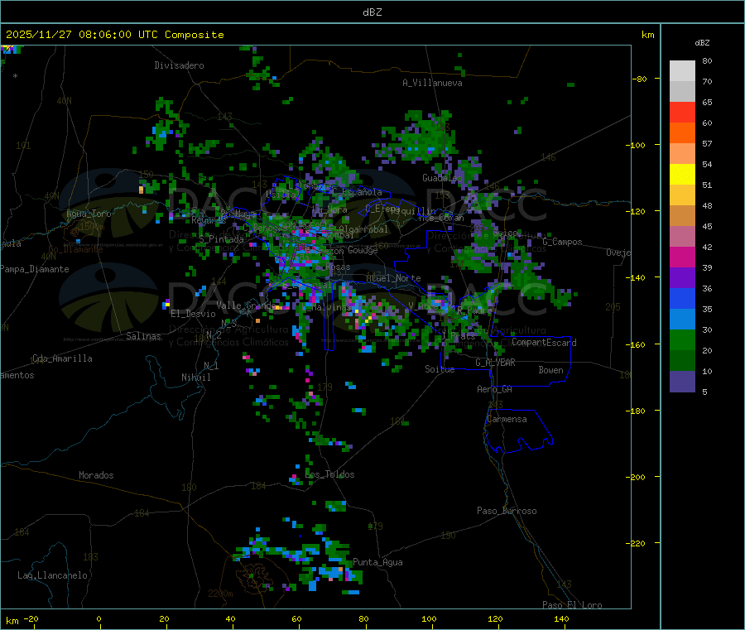Click the Soitue label

[440, 369]
